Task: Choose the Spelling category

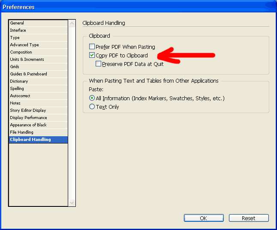Action: pyautogui.click(x=38, y=89)
